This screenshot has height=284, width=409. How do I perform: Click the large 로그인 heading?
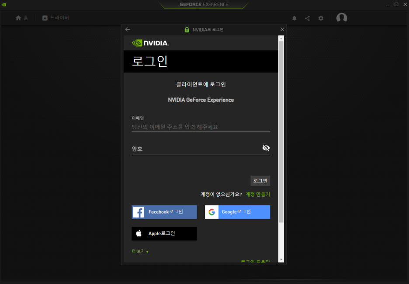coord(150,61)
